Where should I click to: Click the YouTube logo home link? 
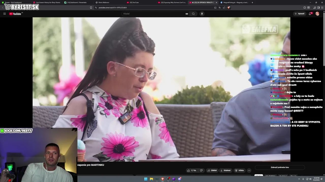coord(15,14)
